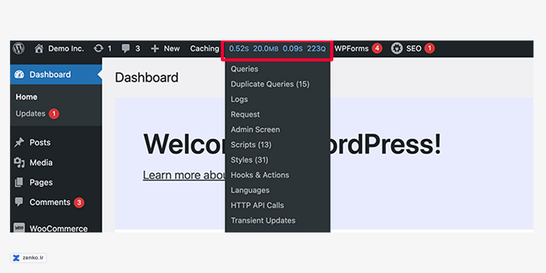
Task: Open the Scripts (13) panel
Action: coord(251,145)
